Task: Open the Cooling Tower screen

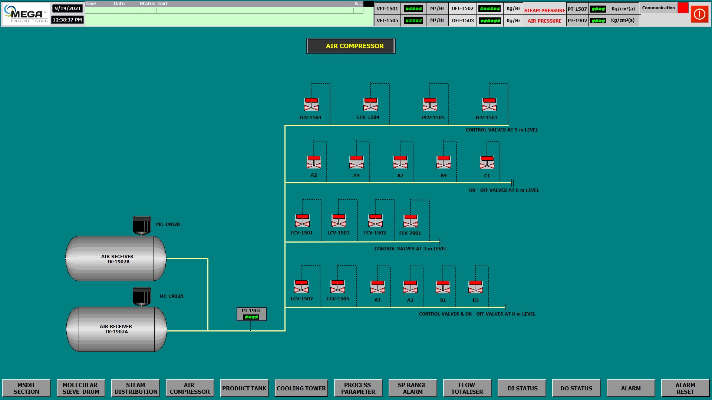Action: tap(301, 388)
